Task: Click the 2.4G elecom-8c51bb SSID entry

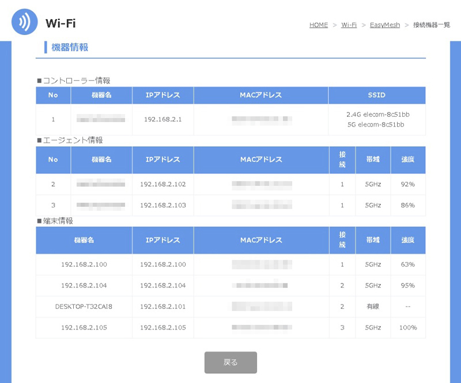Action: 377,115
